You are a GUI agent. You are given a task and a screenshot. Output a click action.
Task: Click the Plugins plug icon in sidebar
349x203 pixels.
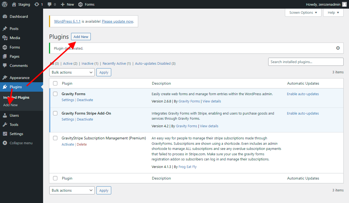5,87
